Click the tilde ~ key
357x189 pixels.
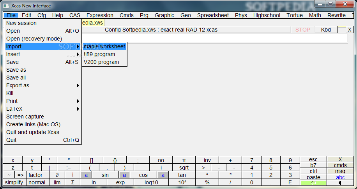(9, 175)
